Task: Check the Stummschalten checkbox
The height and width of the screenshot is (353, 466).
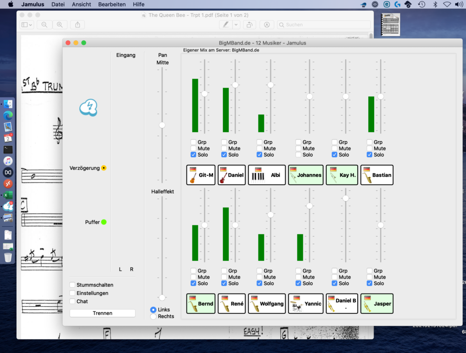Action: pos(72,285)
